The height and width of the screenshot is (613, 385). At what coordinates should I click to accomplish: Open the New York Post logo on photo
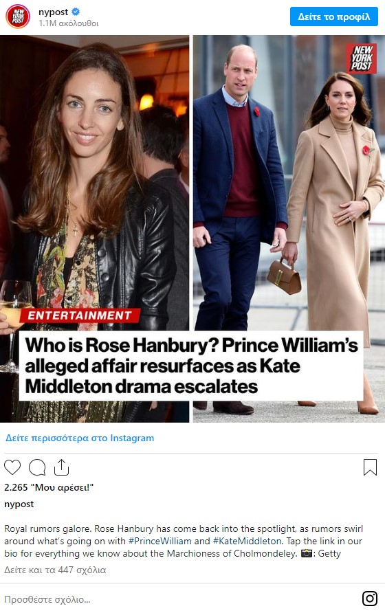point(361,58)
